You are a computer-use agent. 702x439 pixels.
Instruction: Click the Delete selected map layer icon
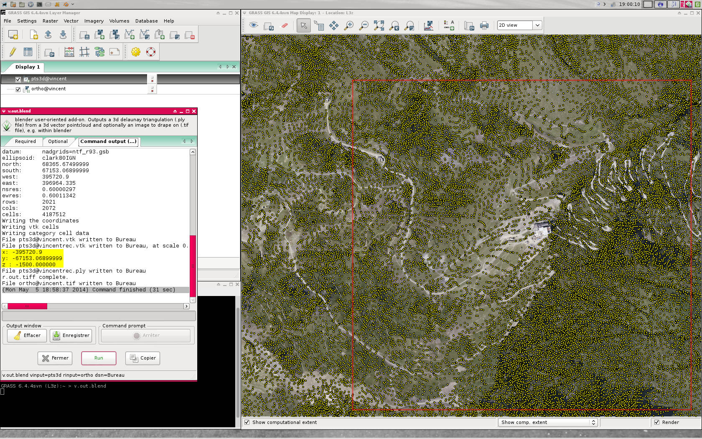[190, 35]
